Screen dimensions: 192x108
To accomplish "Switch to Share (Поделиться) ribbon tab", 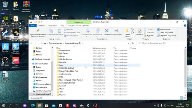I will [x=53, y=25].
